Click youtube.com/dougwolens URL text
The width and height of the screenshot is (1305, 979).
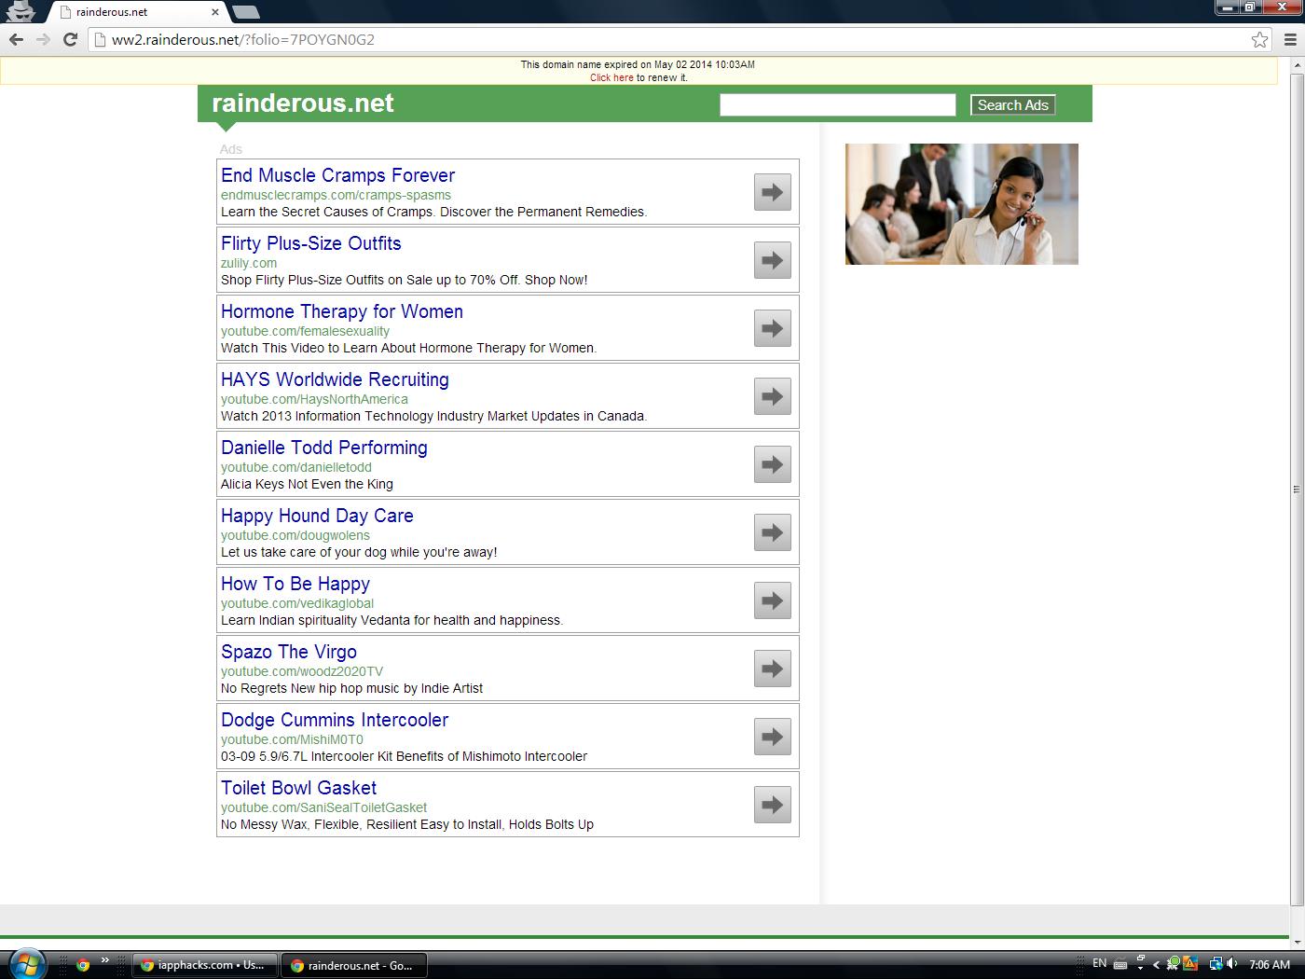click(x=295, y=535)
